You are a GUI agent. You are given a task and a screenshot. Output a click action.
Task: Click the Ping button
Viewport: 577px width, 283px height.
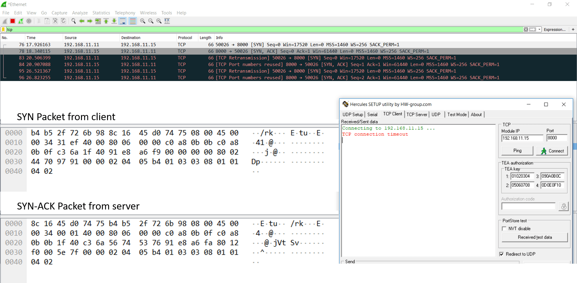[517, 151]
